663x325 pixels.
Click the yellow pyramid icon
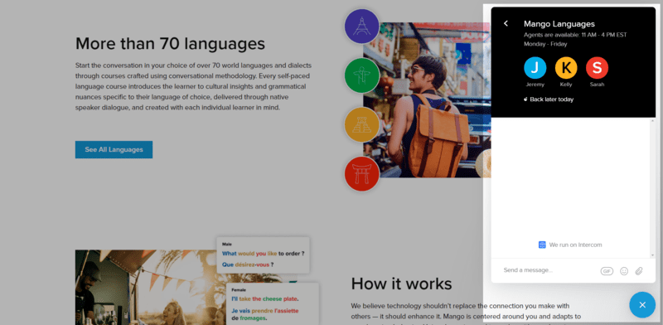coord(361,125)
